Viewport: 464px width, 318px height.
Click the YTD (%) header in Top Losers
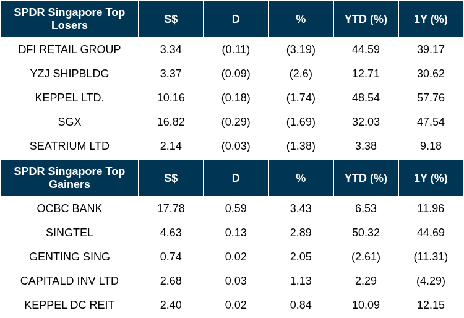[x=366, y=19]
